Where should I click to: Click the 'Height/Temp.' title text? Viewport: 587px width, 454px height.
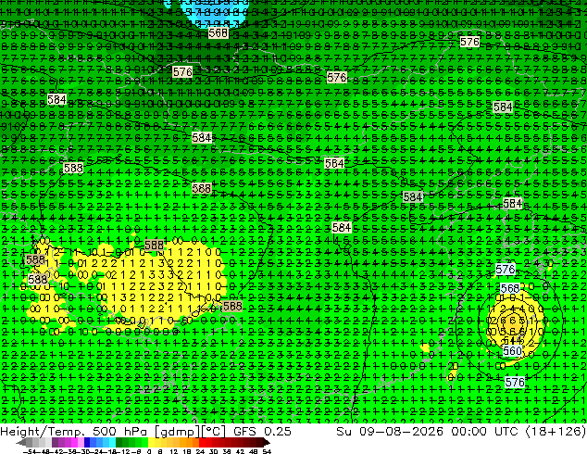click(43, 431)
